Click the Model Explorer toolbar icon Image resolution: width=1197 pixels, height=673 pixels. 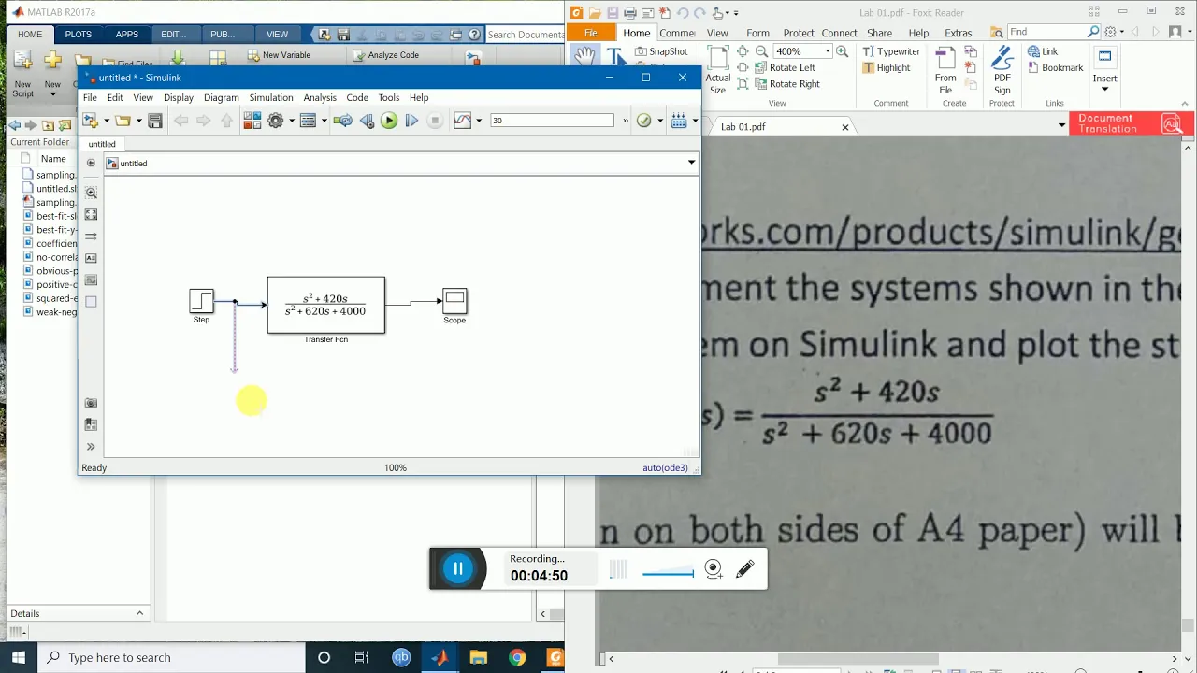pyautogui.click(x=308, y=121)
